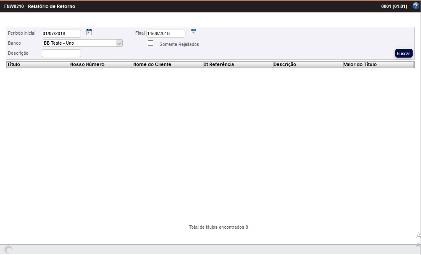The height and width of the screenshot is (255, 421).
Task: Focus the Final date field
Action: 165,34
